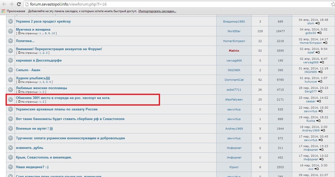Open author profile DominantCat
Viewport: 335px width, 177px height.
[x=234, y=80]
